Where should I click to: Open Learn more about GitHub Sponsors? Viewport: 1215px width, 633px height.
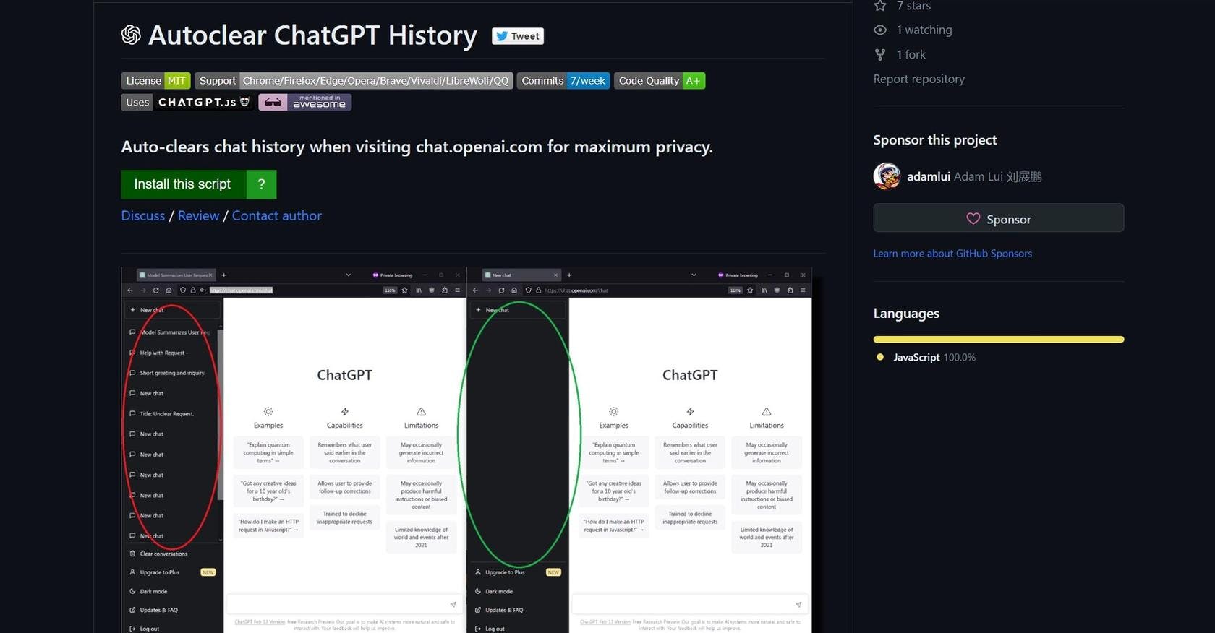952,254
